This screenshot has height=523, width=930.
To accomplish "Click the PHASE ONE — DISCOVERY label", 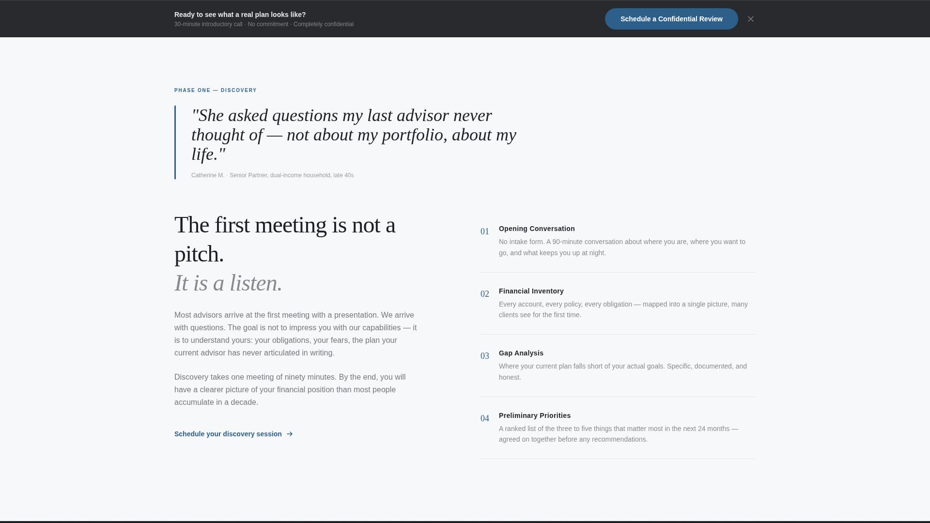I will pyautogui.click(x=216, y=90).
